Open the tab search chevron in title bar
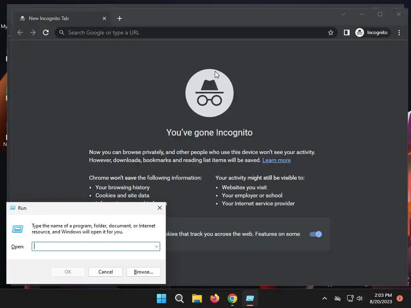 343,14
